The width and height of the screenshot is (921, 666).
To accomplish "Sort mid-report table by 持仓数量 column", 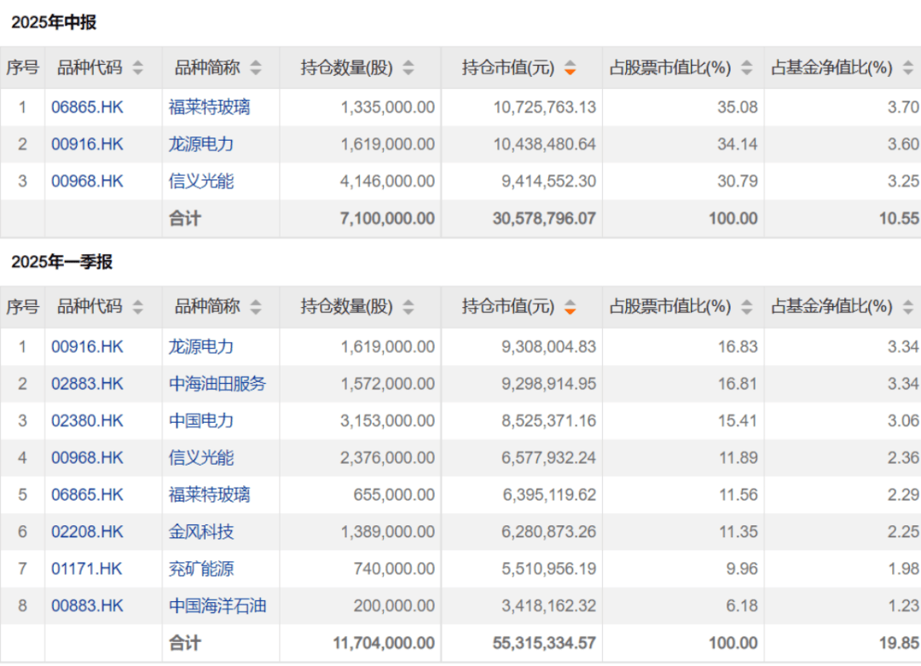I will coord(408,68).
